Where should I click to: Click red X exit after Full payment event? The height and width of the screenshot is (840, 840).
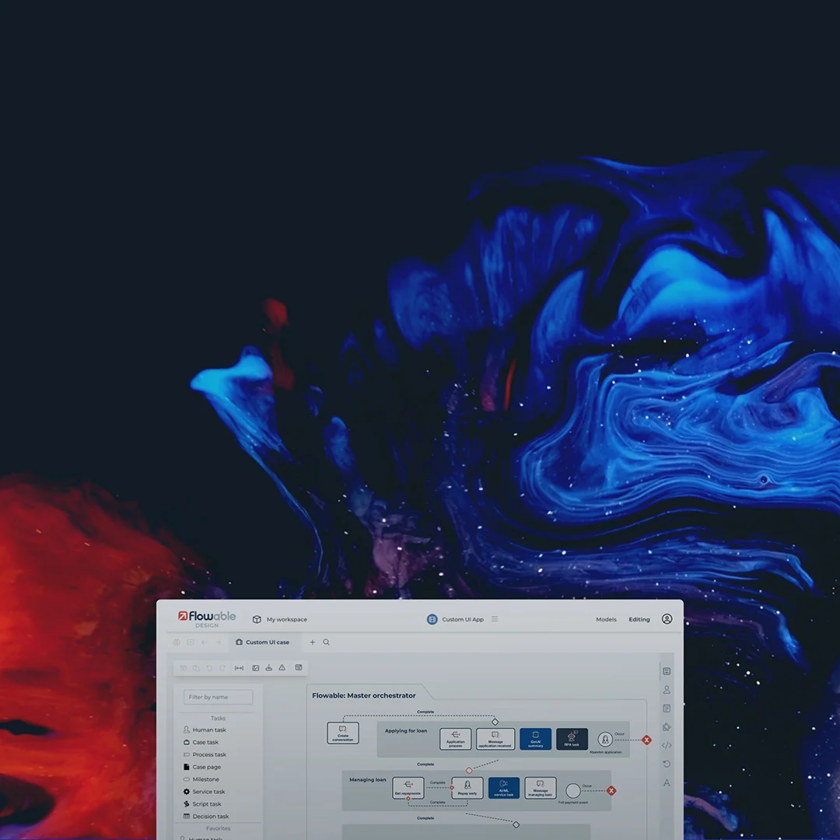[611, 790]
